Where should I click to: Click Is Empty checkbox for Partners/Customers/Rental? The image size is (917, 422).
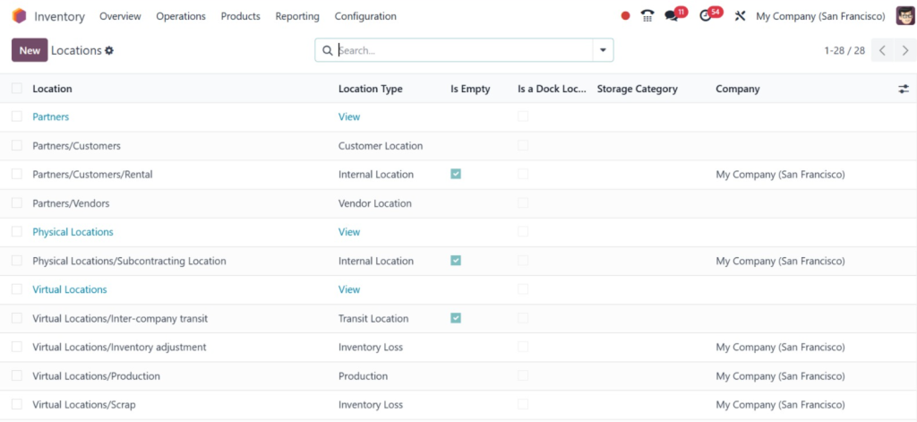(456, 174)
